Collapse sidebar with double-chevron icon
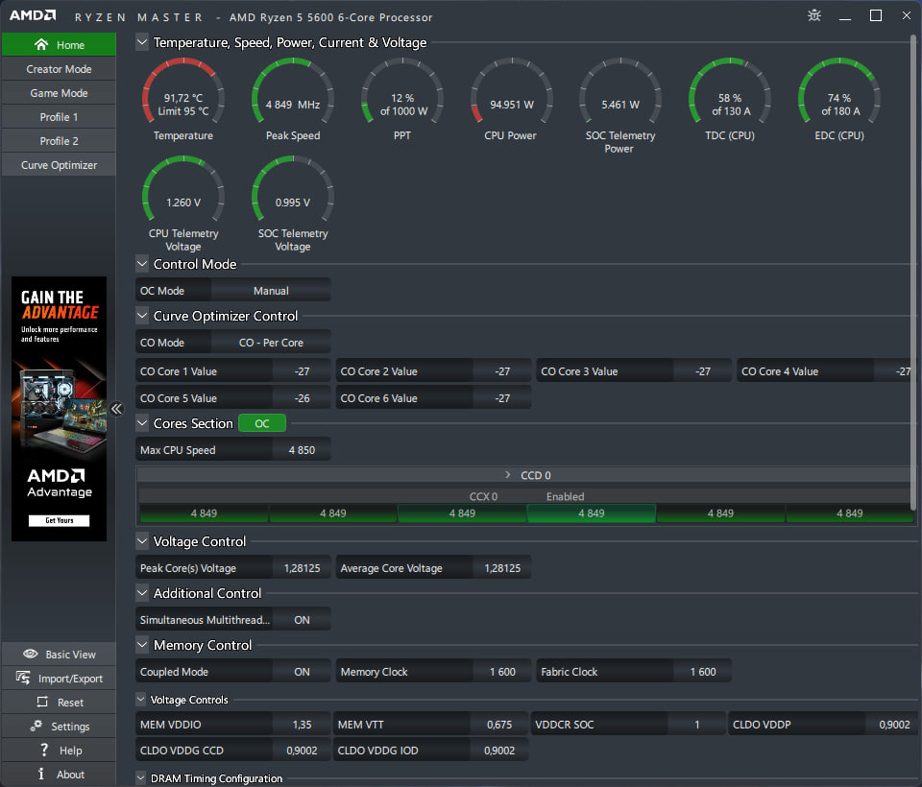Image resolution: width=922 pixels, height=787 pixels. click(x=117, y=409)
